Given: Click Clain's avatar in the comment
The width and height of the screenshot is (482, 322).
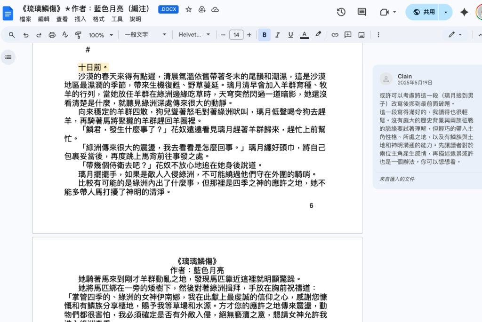Looking at the screenshot, I should (386, 79).
